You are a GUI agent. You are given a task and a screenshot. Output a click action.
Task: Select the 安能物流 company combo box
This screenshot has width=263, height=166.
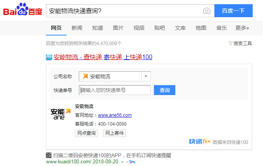tap(115, 76)
